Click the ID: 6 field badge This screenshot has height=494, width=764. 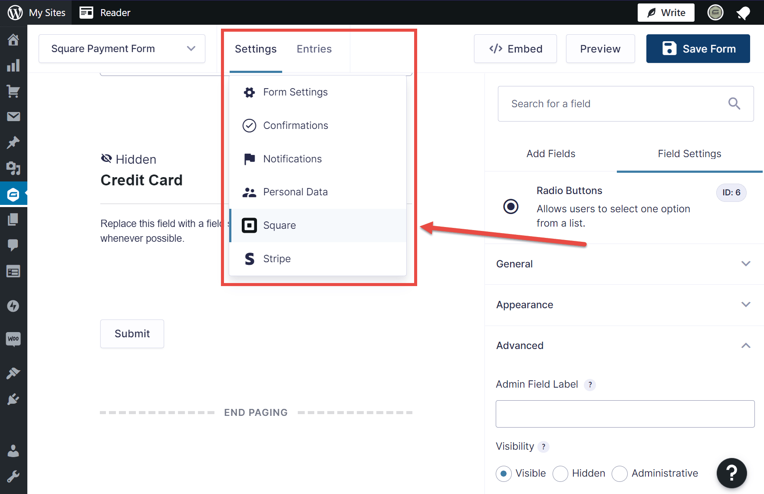(731, 193)
